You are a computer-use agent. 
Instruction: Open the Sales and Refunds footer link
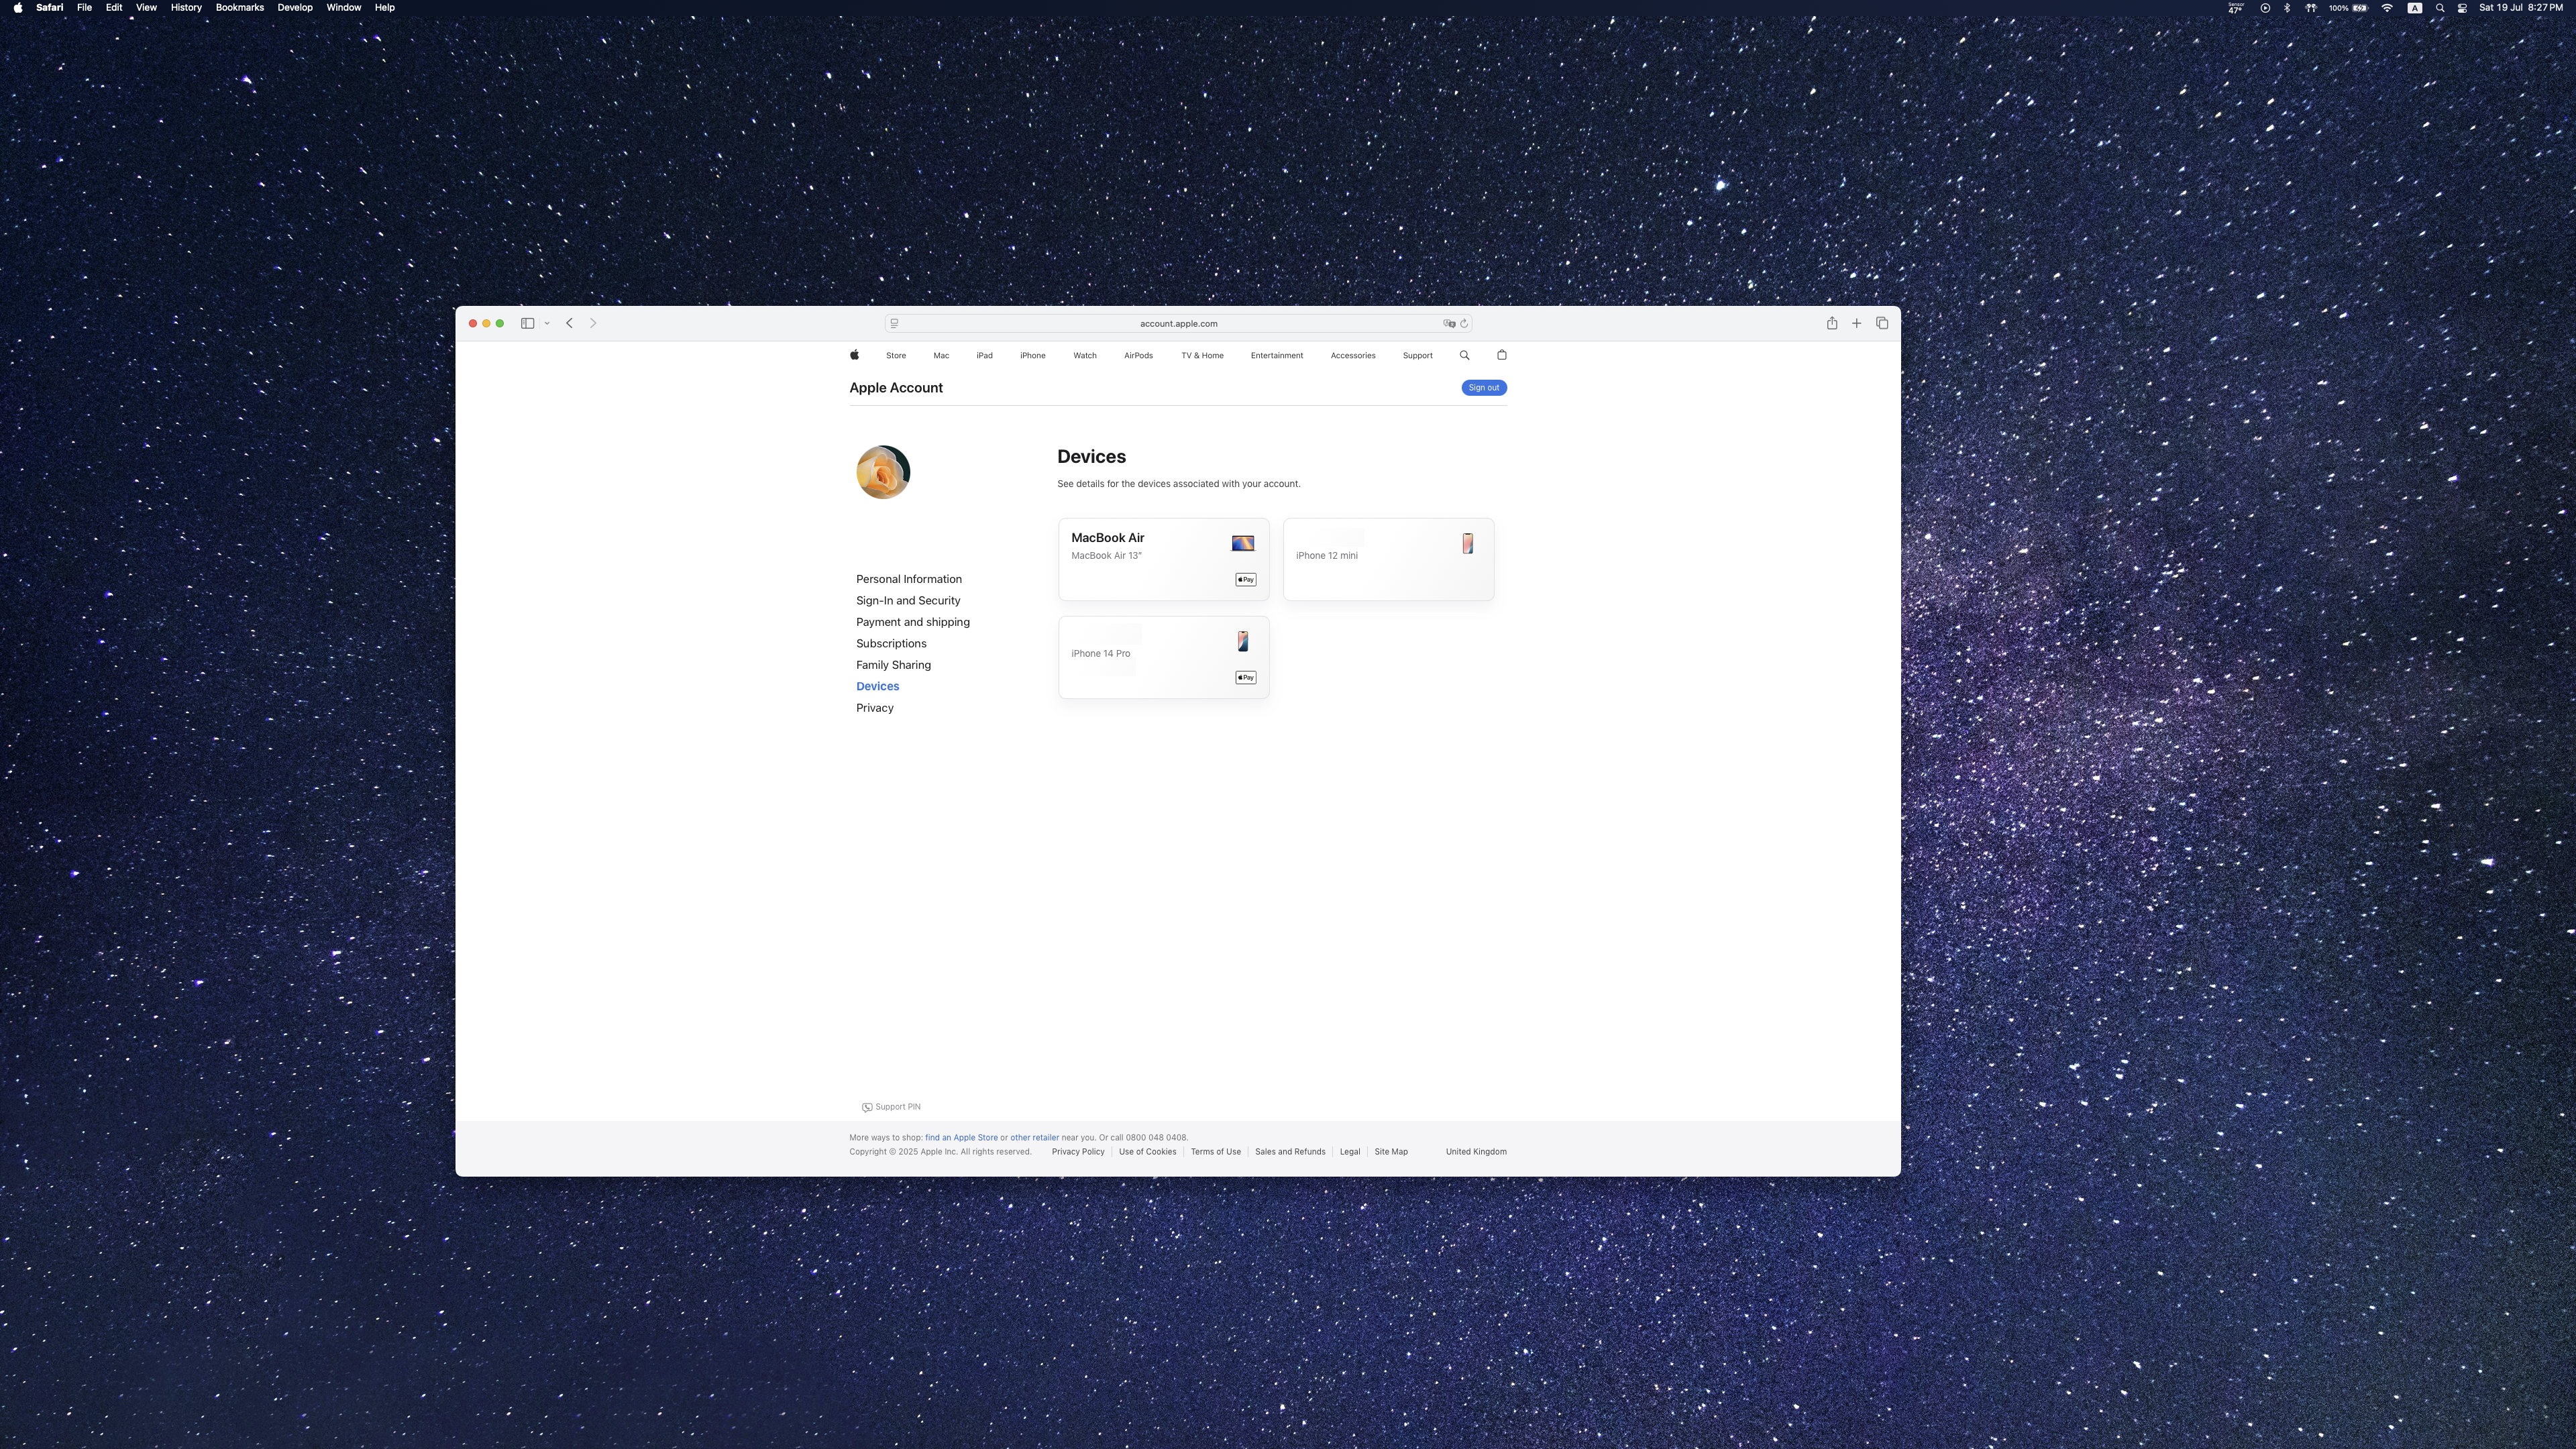click(x=1290, y=1152)
